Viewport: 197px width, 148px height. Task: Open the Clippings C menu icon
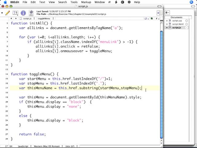click(123, 2)
